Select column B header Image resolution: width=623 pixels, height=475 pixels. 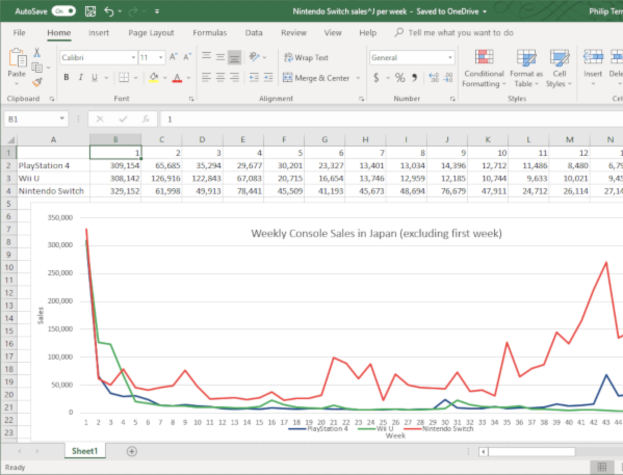115,140
